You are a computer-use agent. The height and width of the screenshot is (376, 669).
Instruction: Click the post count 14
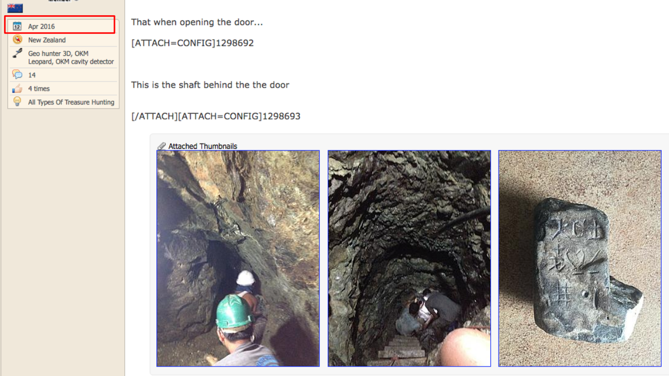pyautogui.click(x=32, y=75)
